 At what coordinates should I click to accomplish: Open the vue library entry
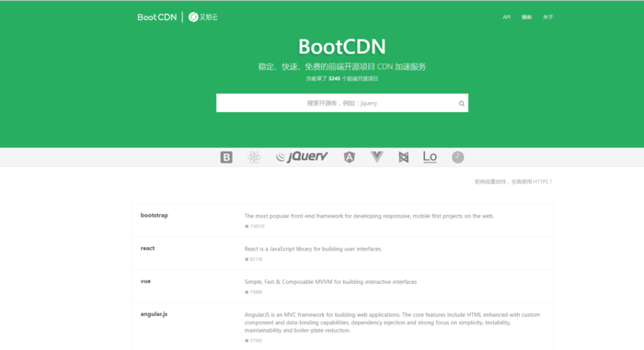pos(145,281)
